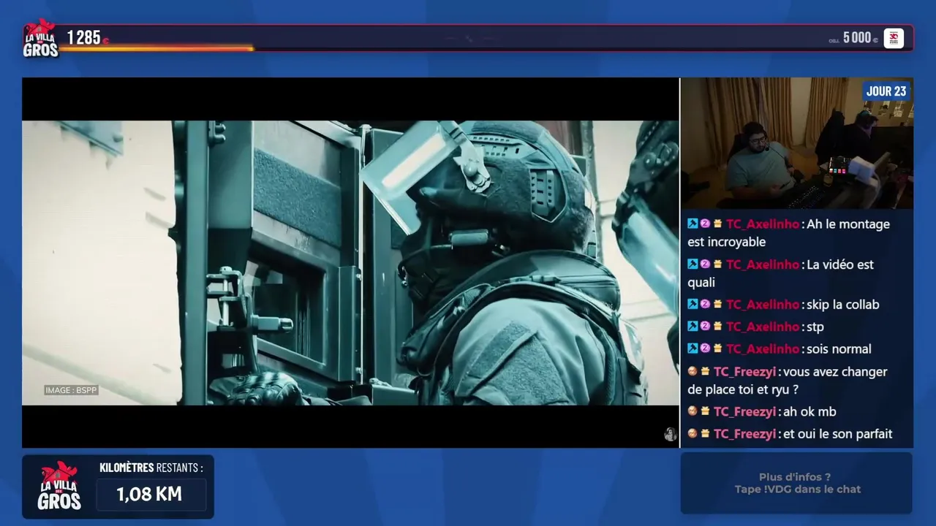Click the gift badge on the 'skip la collab' message
This screenshot has width=936, height=526.
(717, 304)
